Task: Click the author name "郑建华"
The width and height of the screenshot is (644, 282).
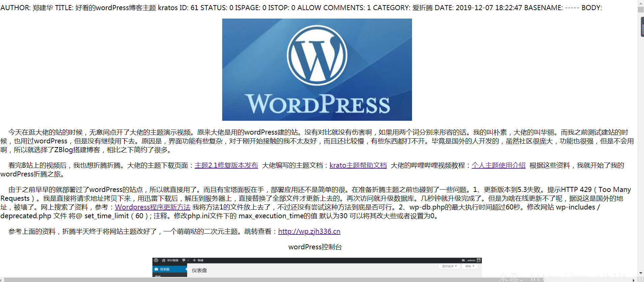Action: (43, 8)
